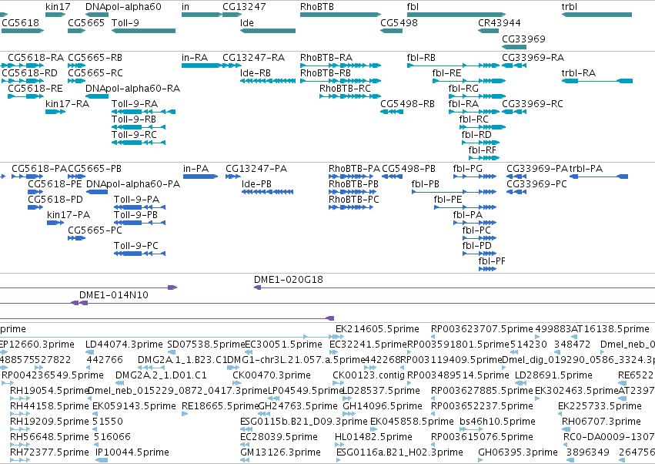This screenshot has height=464, width=655.
Task: Click the Toll-9 gene feature
Action: tap(143, 31)
